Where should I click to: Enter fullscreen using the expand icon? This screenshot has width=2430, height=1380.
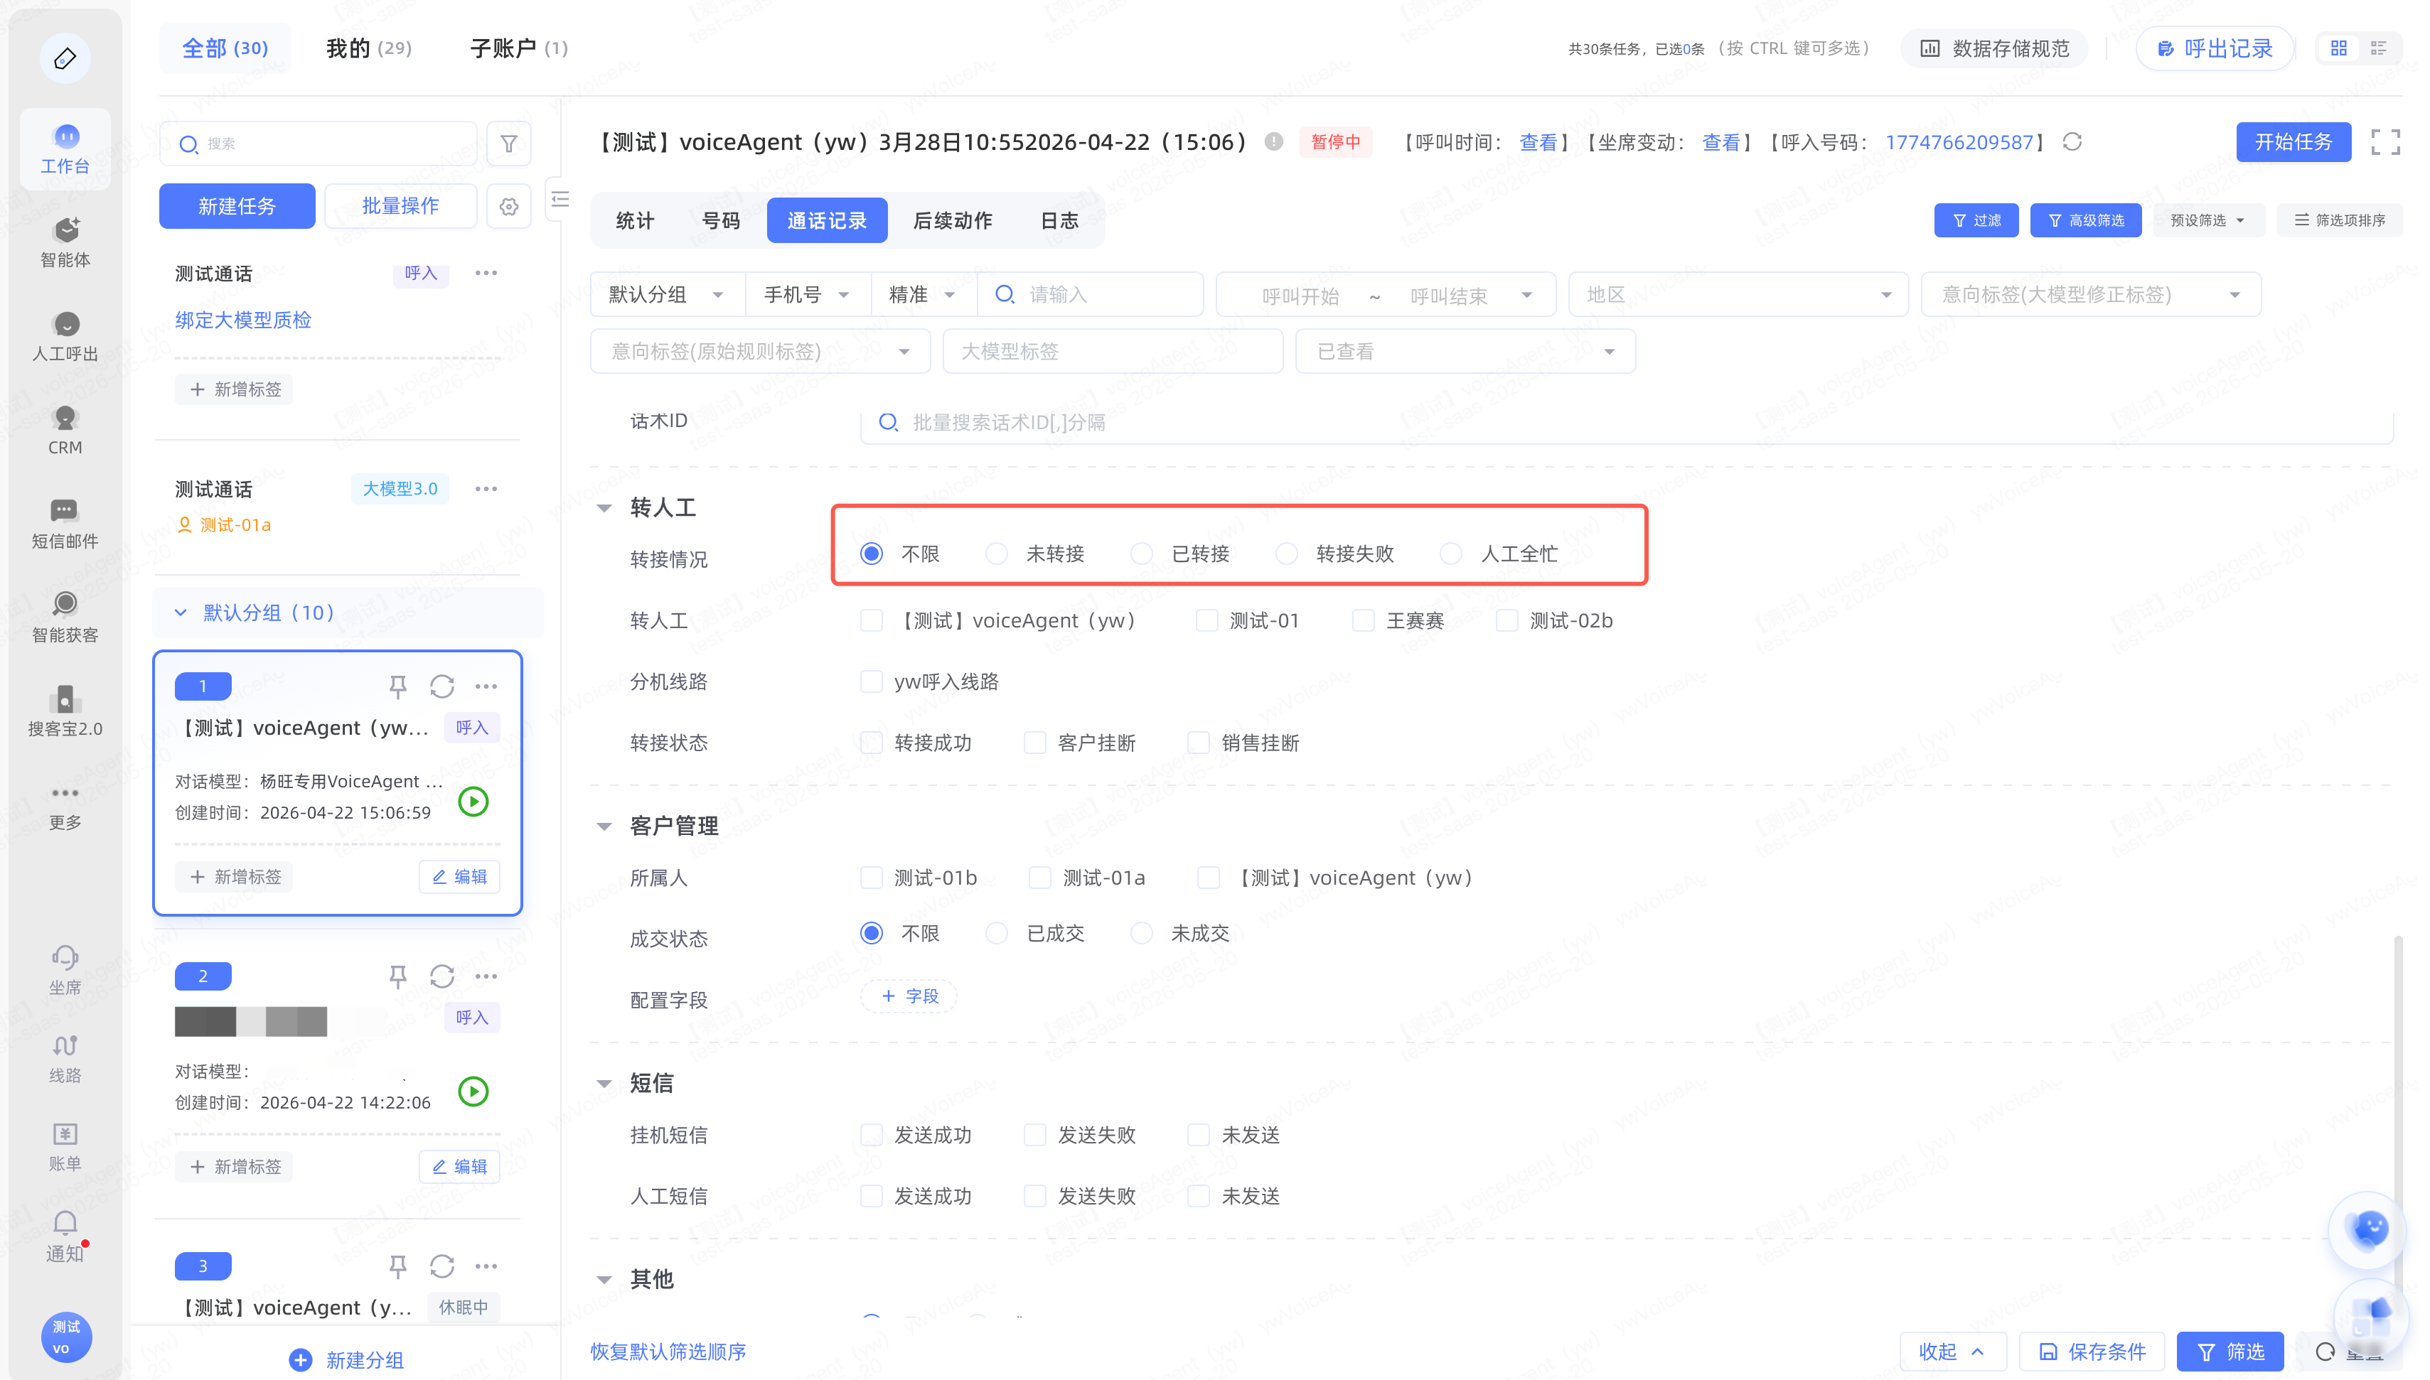point(2384,142)
